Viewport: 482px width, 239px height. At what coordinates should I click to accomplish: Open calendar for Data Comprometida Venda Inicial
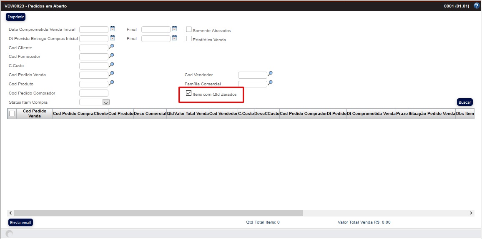[x=113, y=29]
